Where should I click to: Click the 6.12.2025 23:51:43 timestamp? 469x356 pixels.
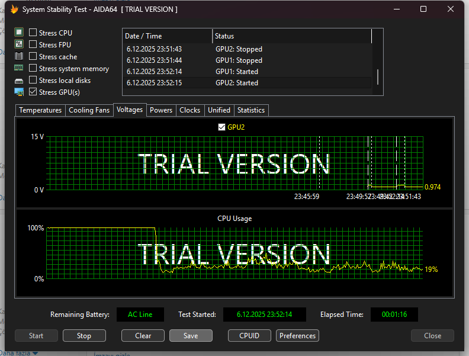pos(154,49)
